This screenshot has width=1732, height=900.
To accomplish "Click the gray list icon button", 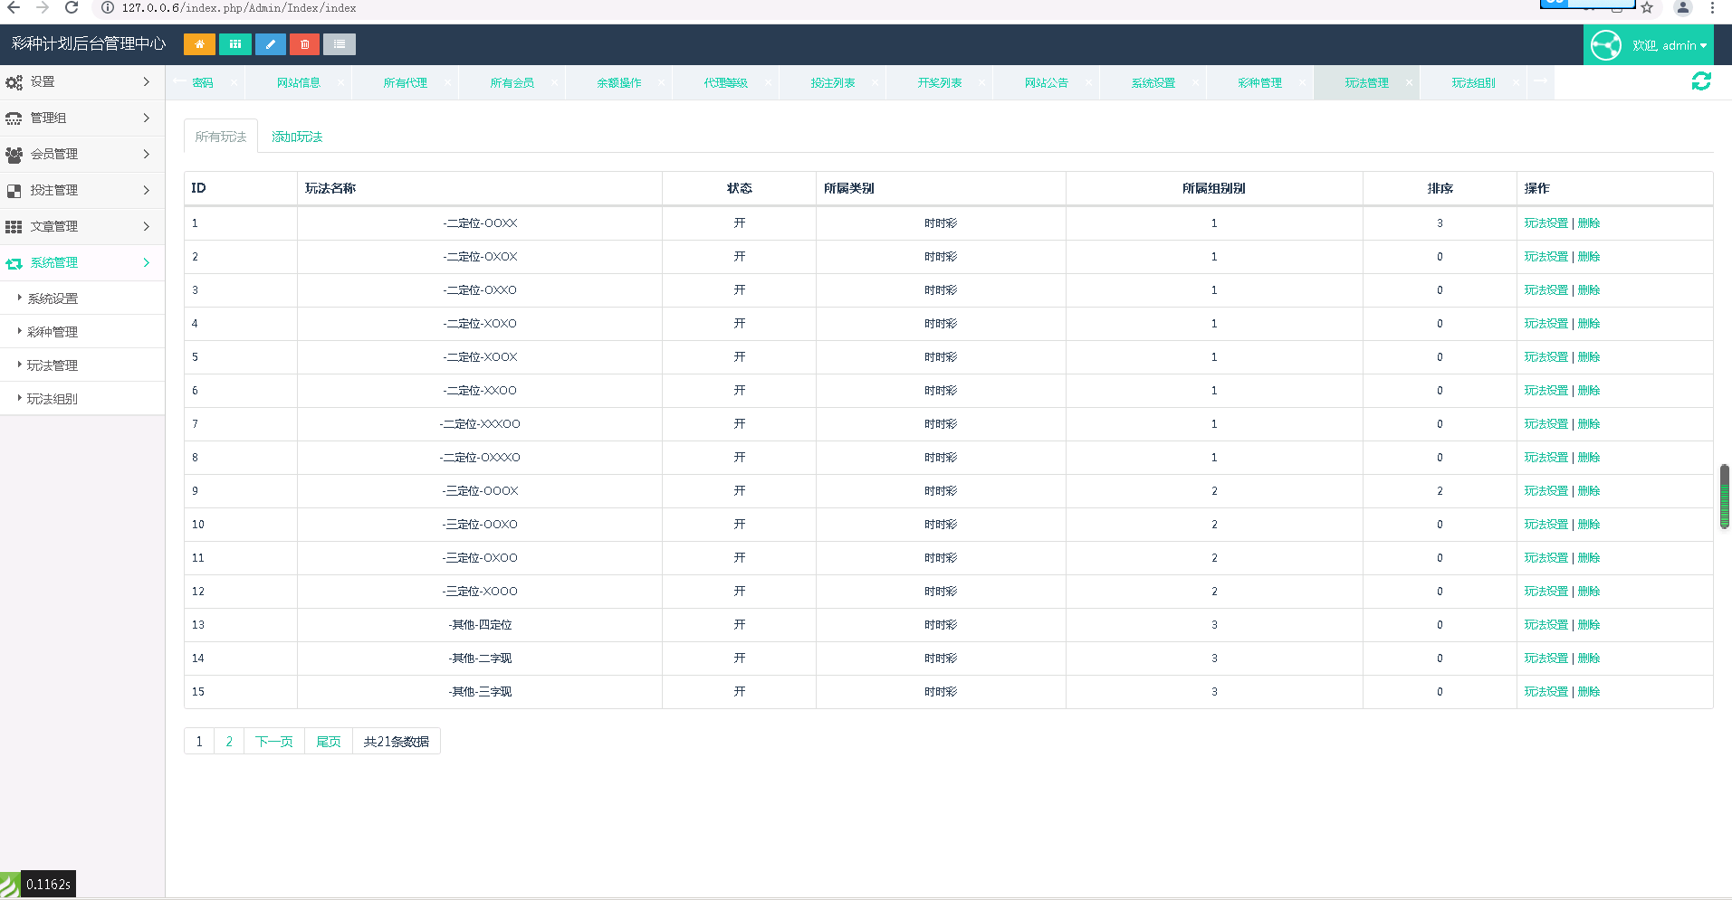I will tap(340, 44).
